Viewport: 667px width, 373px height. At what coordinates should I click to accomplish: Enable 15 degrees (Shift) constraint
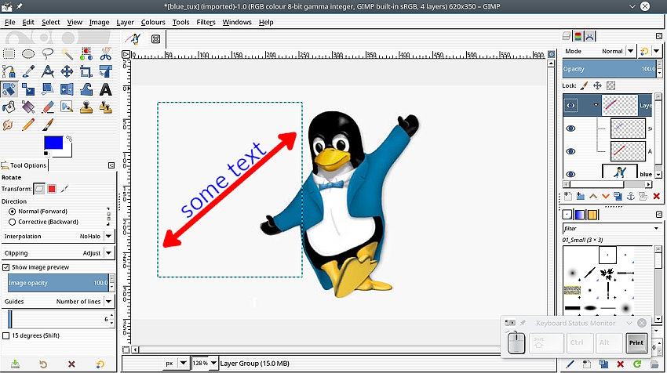(6, 335)
